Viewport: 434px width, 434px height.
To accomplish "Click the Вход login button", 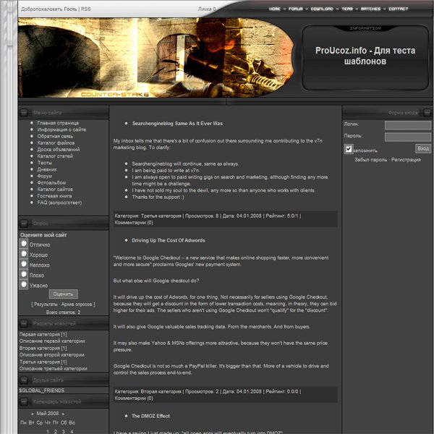I will (423, 148).
